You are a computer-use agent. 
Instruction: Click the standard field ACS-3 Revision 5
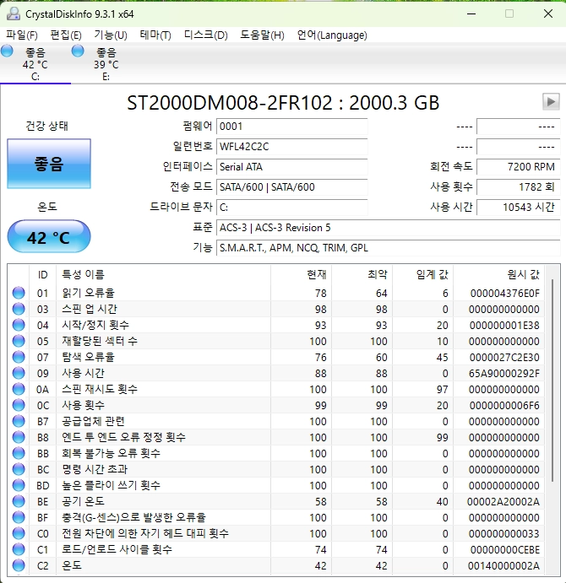coord(388,227)
